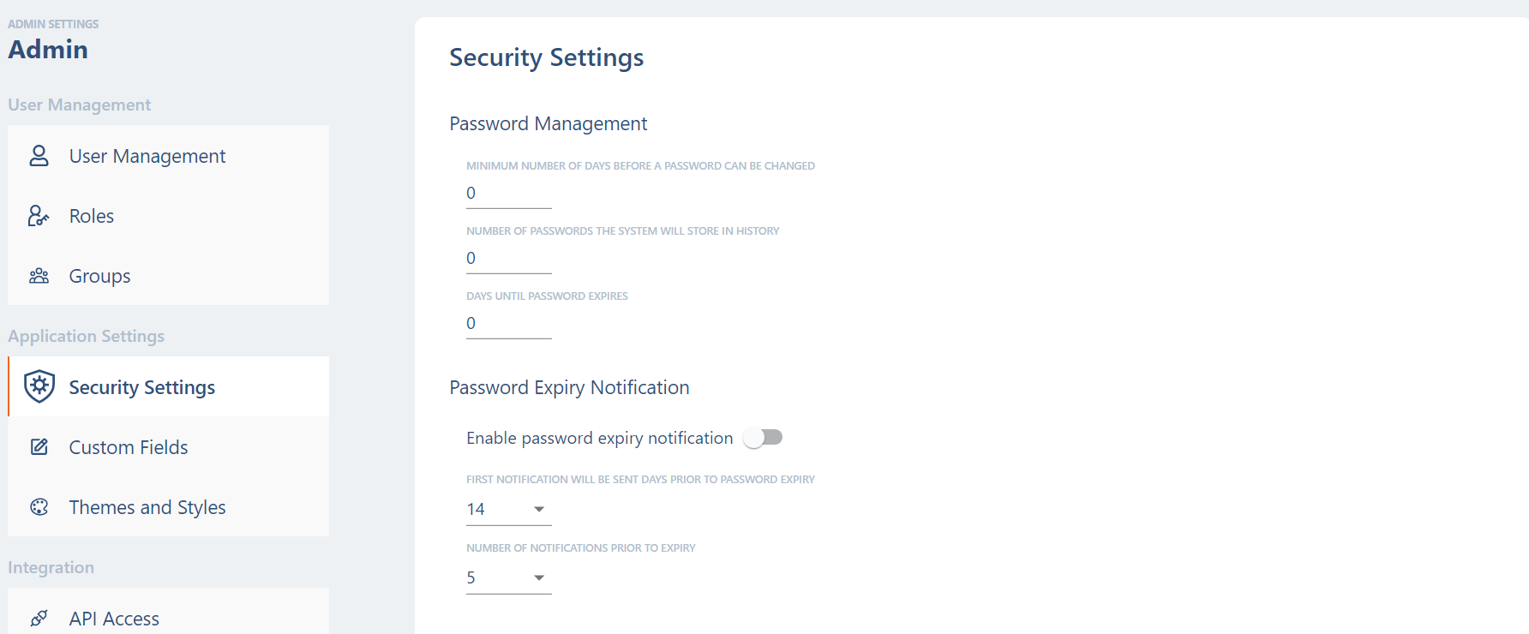The width and height of the screenshot is (1529, 634).
Task: Click 'ADMIN SETTINGS' small header text
Action: (53, 24)
